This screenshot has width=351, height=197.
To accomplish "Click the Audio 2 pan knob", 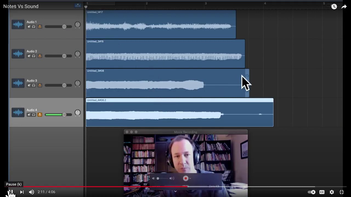I will click(78, 54).
